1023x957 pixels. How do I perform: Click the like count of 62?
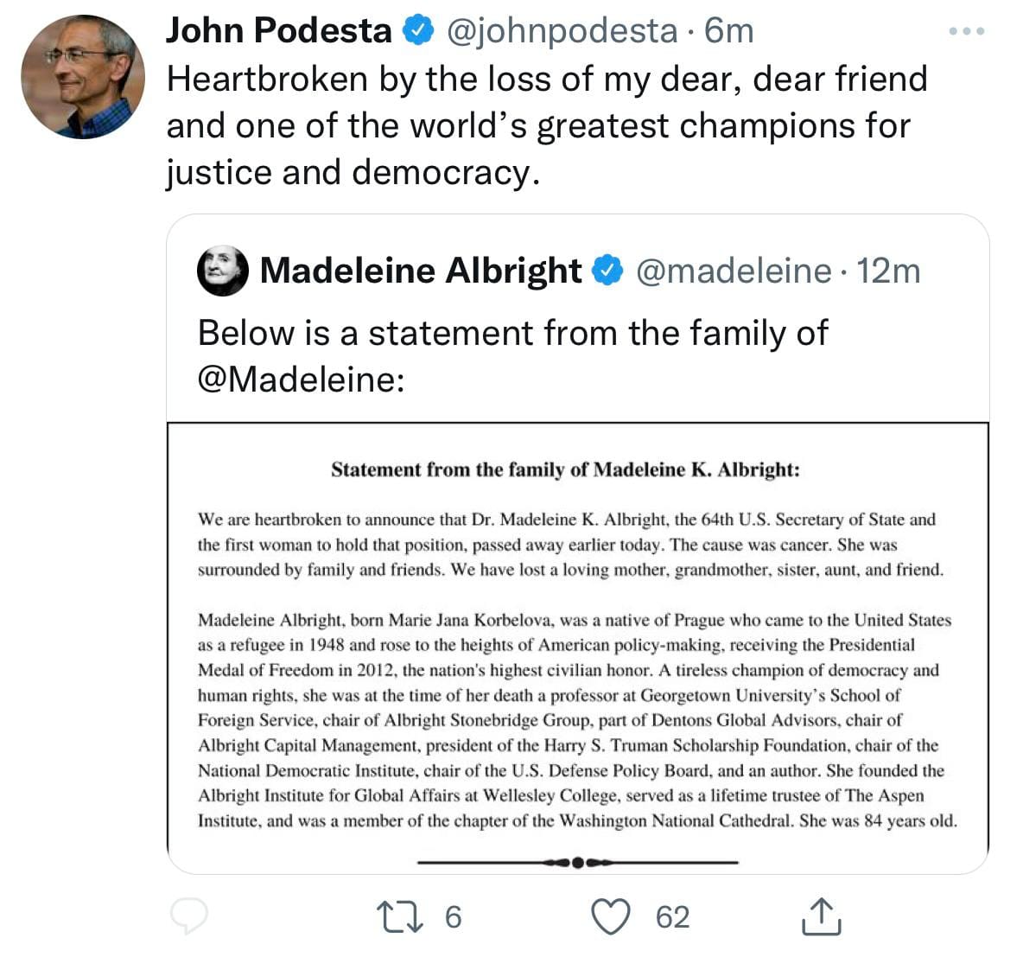point(672,916)
